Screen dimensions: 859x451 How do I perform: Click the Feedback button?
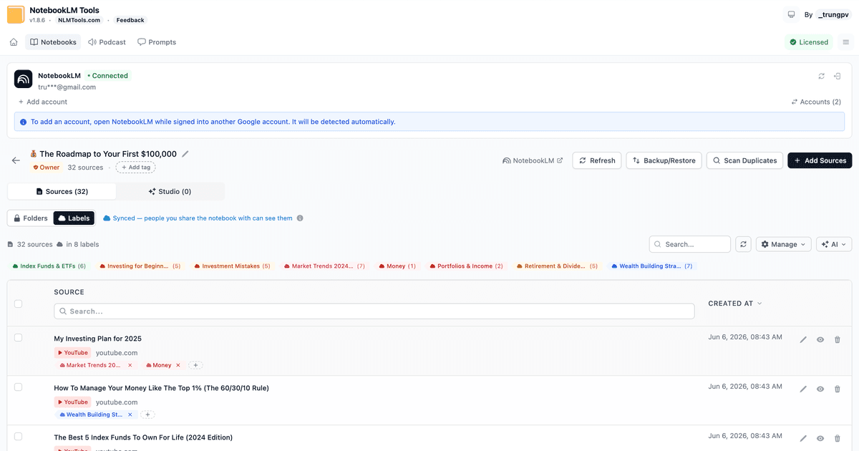pos(130,20)
